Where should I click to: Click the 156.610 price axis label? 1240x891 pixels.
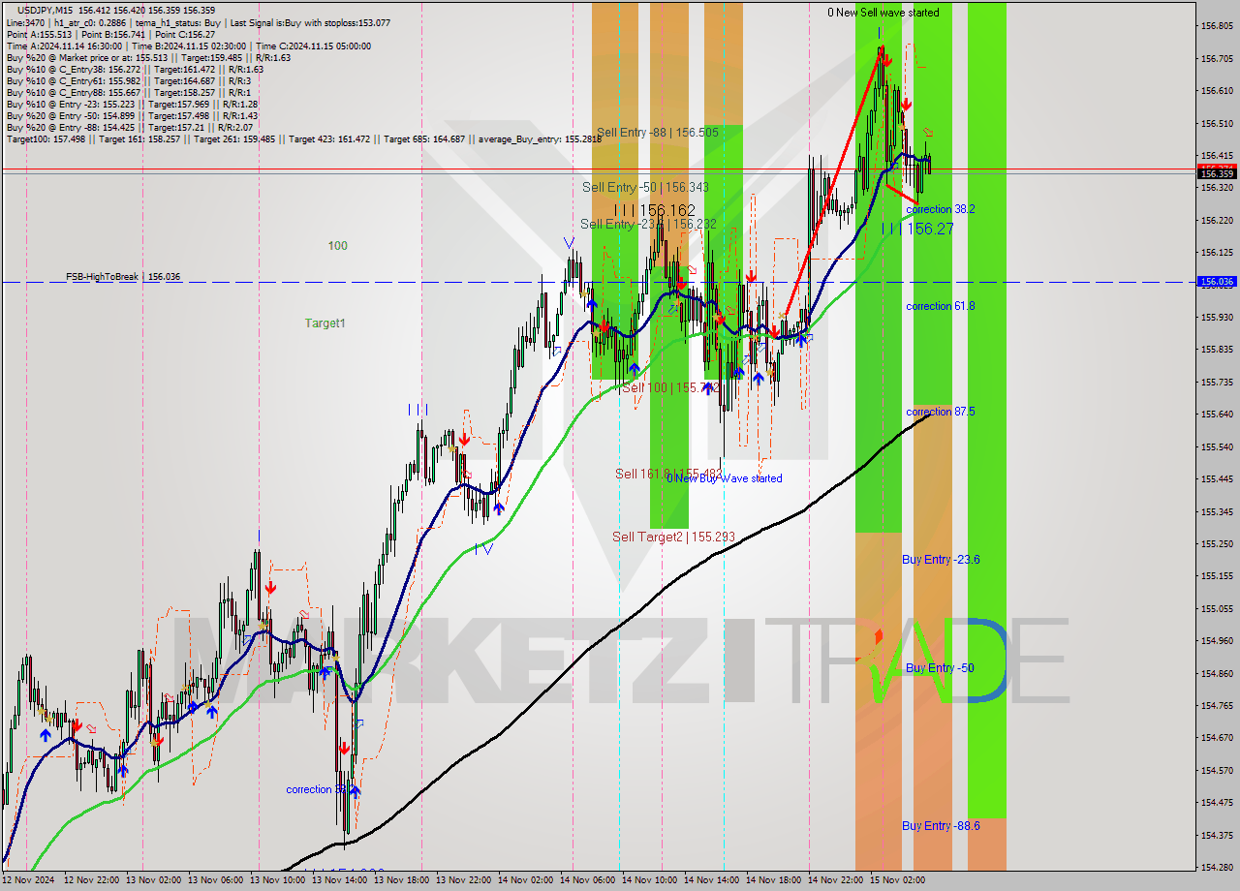(1218, 90)
